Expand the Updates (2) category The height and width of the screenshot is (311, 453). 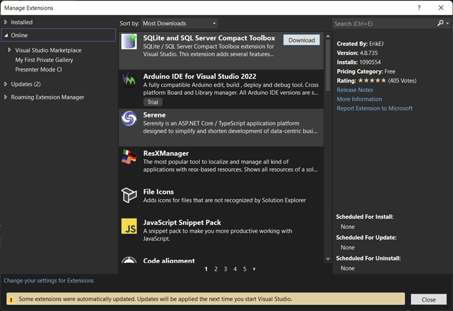point(5,84)
